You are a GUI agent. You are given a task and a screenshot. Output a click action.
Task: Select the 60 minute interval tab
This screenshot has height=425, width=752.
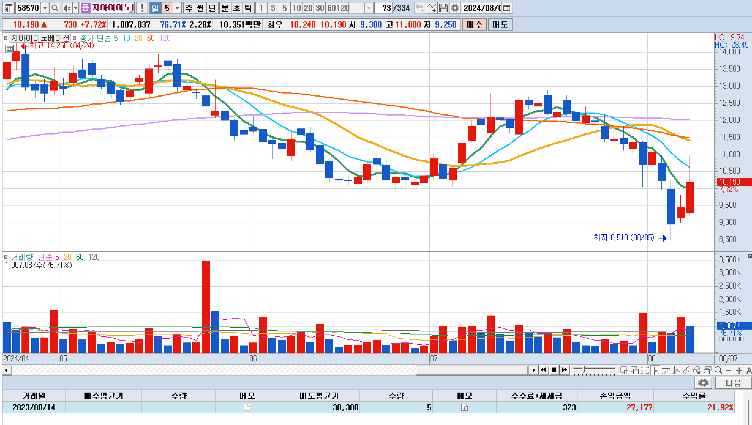[331, 8]
